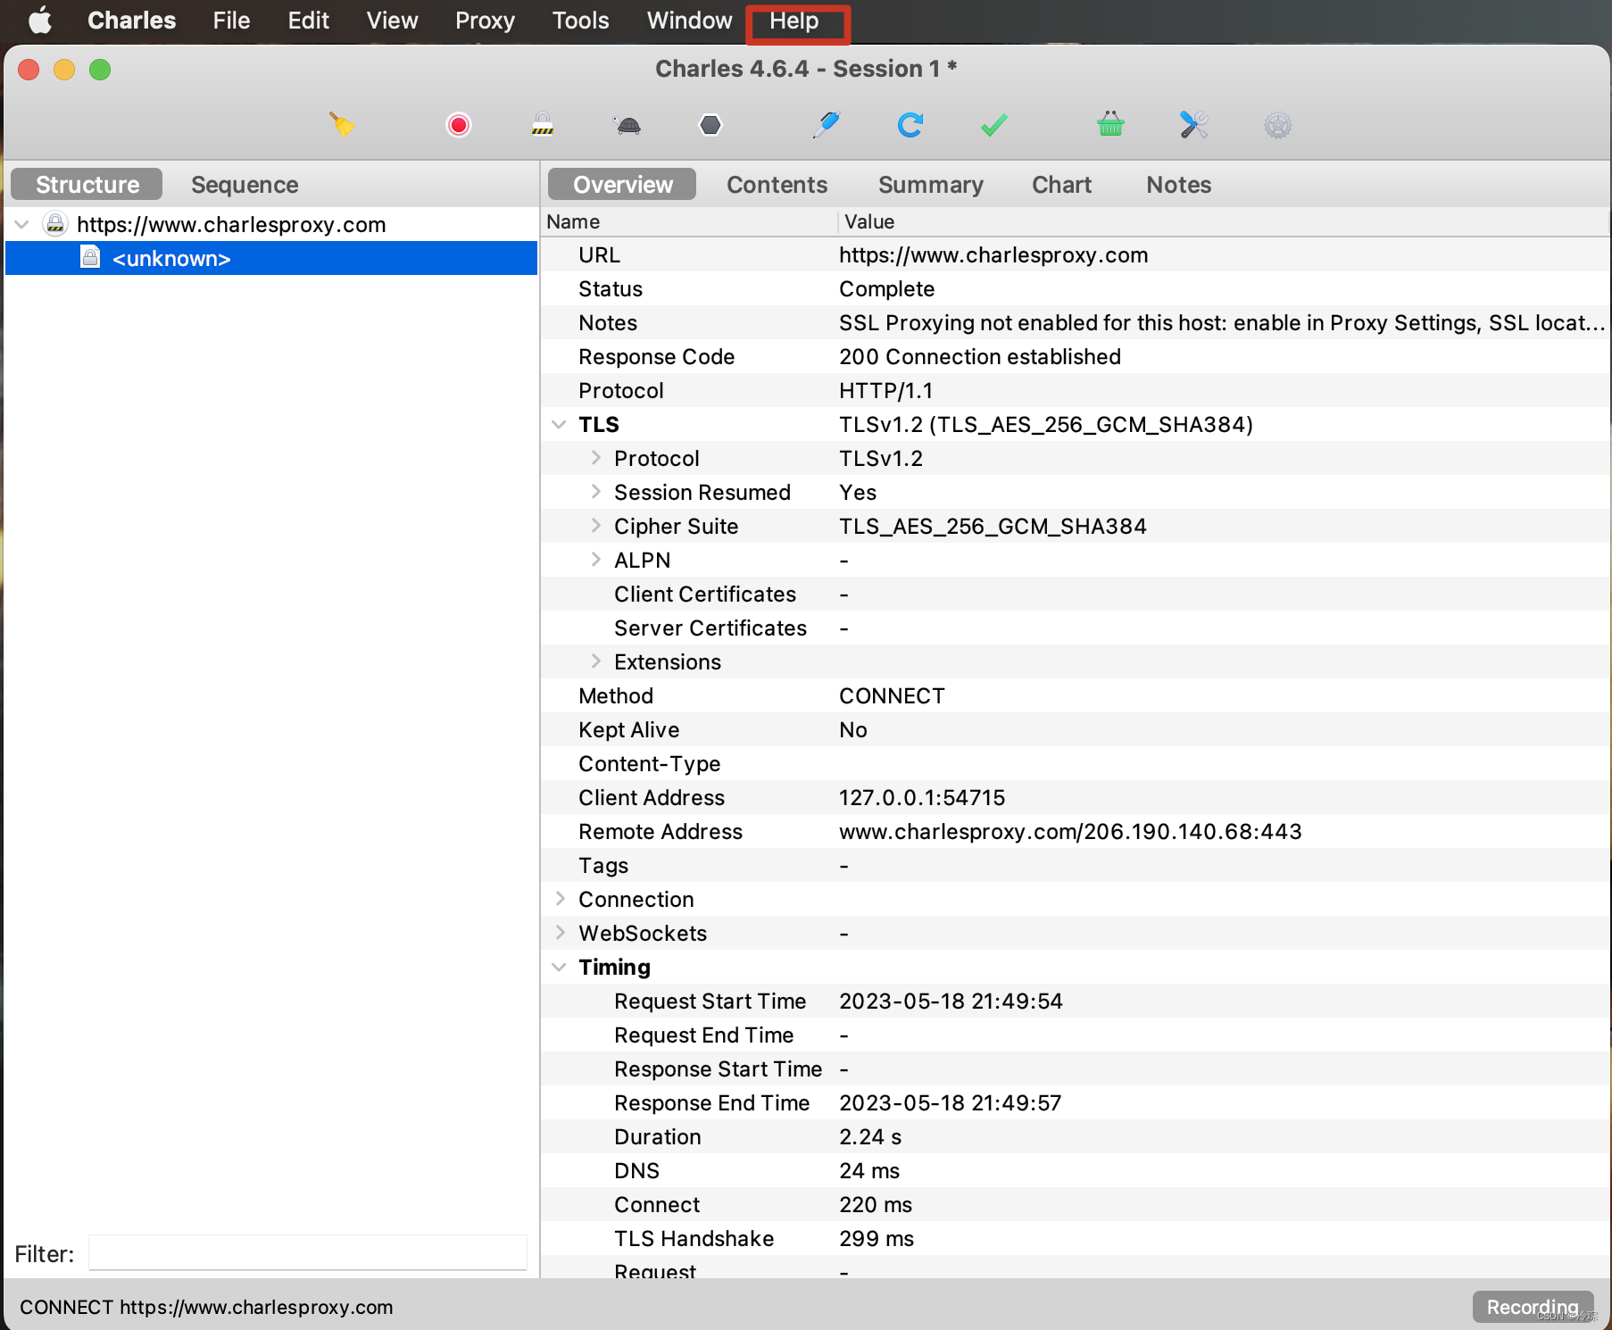Screen dimensions: 1612x1330
Task: Toggle throttling with the turtle icon
Action: (628, 125)
